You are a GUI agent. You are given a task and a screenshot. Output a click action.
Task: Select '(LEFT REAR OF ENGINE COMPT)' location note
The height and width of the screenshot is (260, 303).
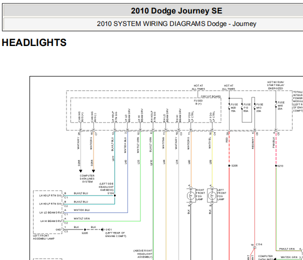[x=116, y=234]
